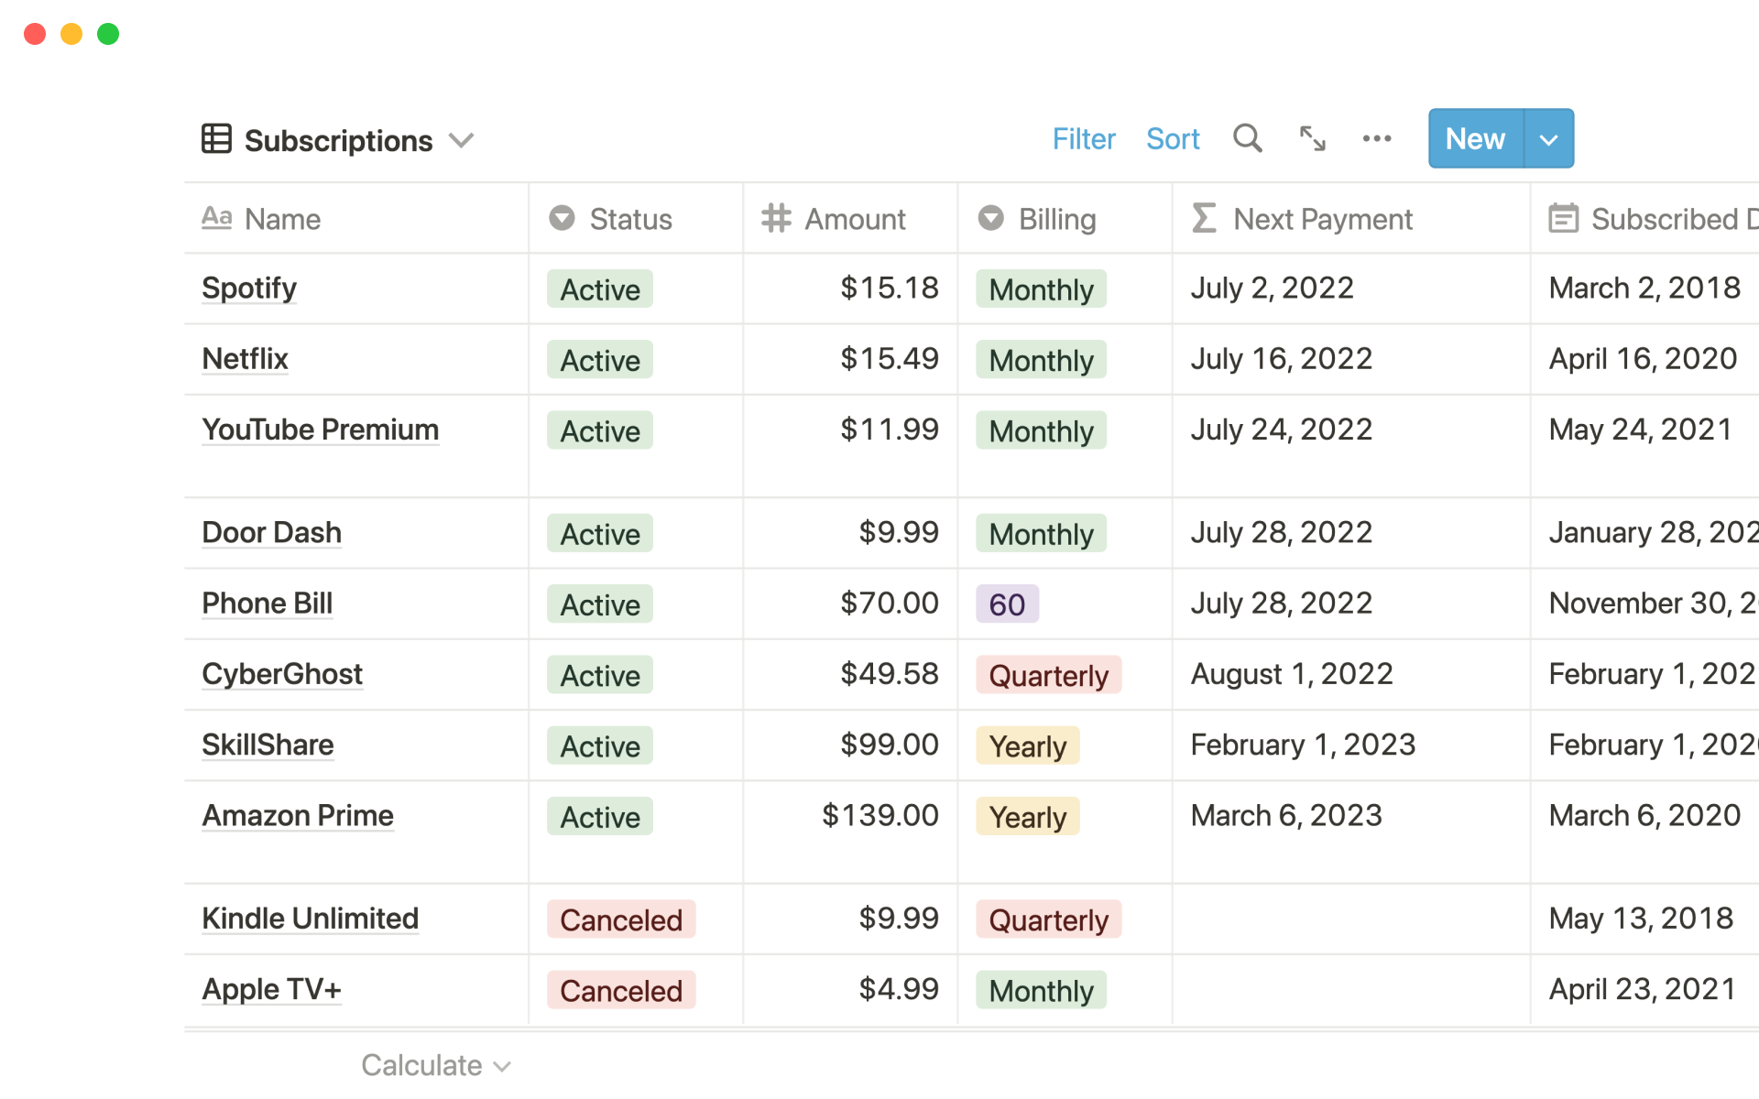This screenshot has height=1099, width=1759.
Task: Click the Next Payment formula sigma icon
Action: 1204,218
